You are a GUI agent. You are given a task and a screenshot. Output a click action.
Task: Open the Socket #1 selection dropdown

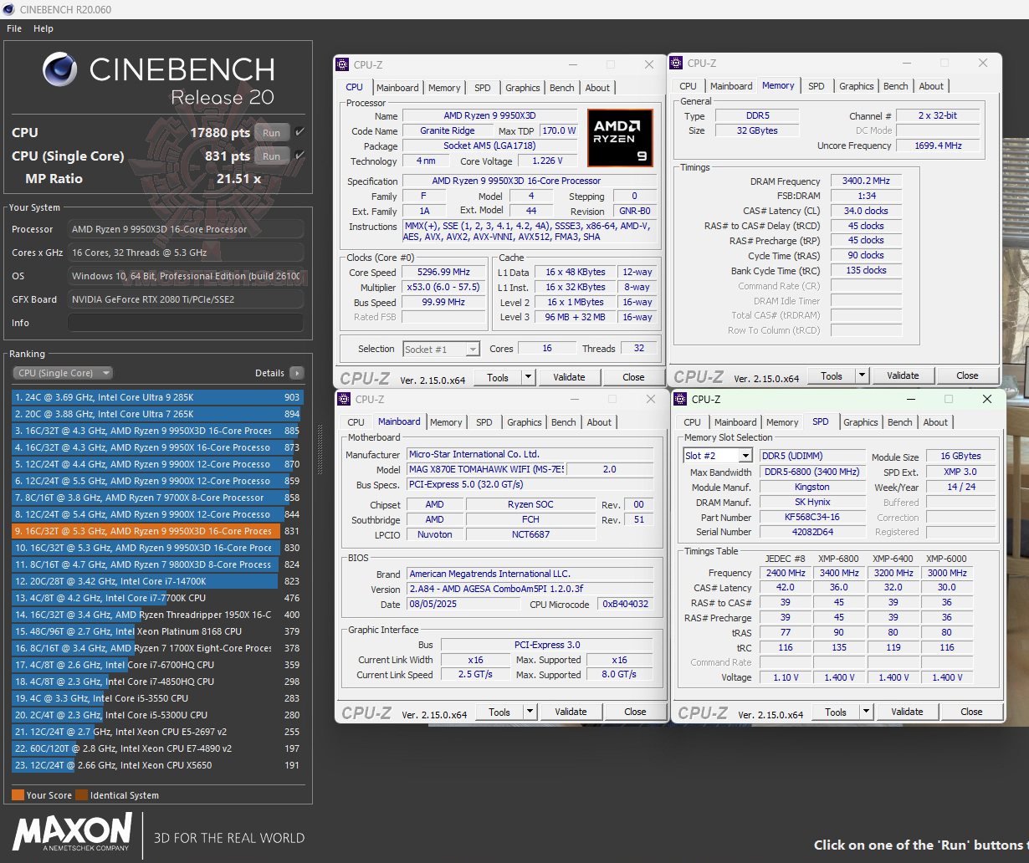(471, 349)
